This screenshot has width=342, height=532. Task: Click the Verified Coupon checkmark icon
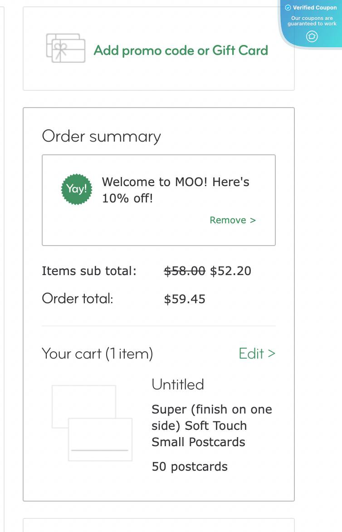[288, 8]
